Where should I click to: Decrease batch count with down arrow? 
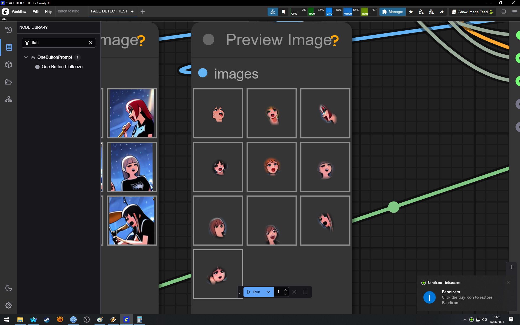285,294
